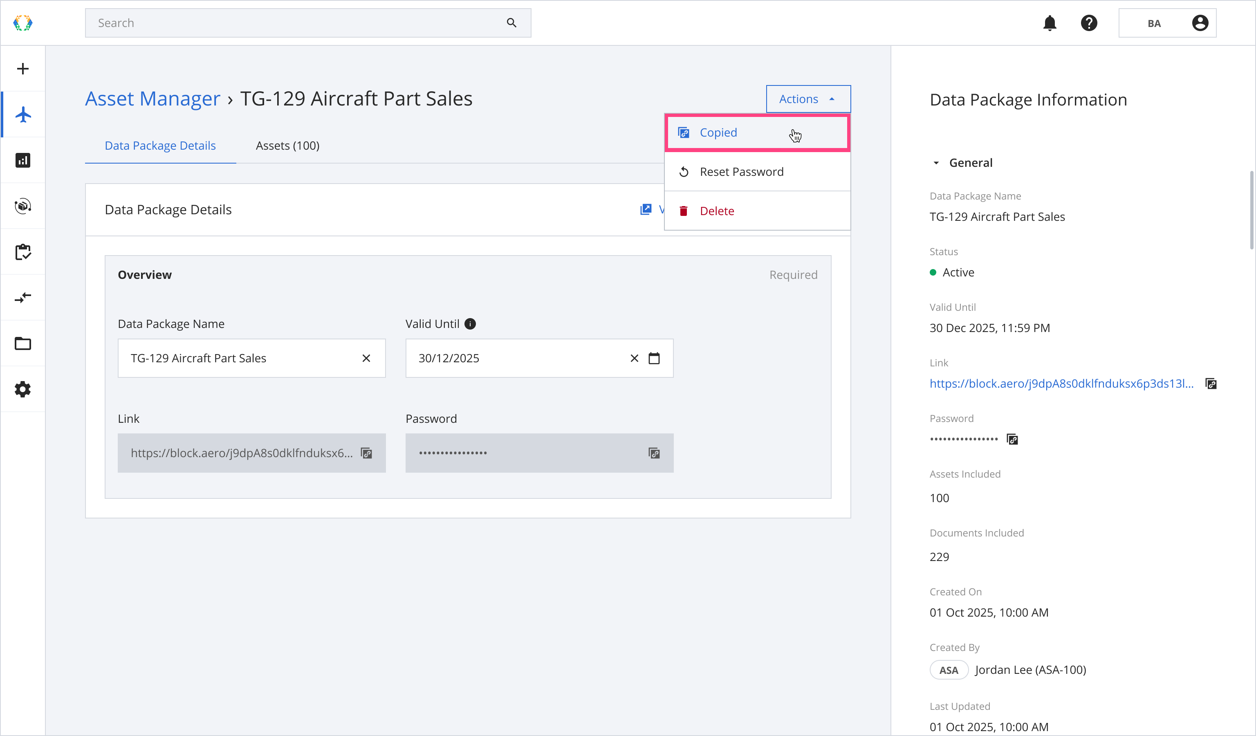Image resolution: width=1256 pixels, height=736 pixels.
Task: Switch to the Assets (100) tab
Action: click(x=287, y=146)
